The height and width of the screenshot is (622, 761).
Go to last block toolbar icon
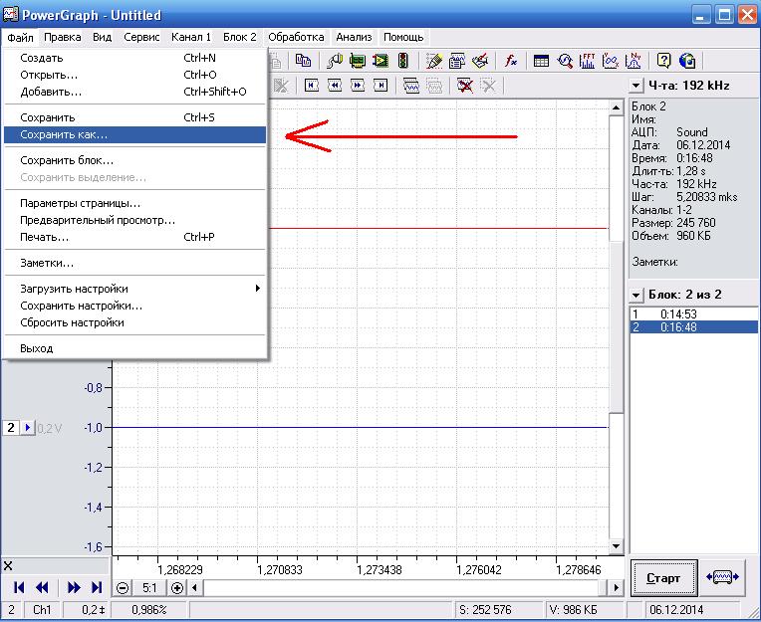click(380, 86)
